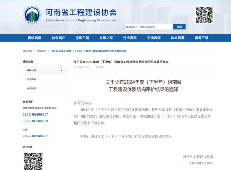
Task: Click the Henan Association circular logo
Action: (x=32, y=15)
